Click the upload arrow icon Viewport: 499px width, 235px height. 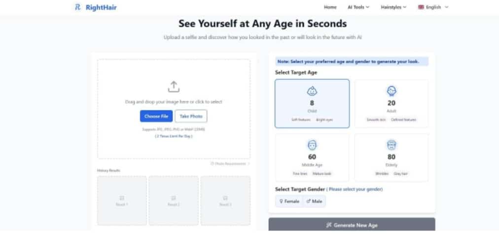coord(173,87)
